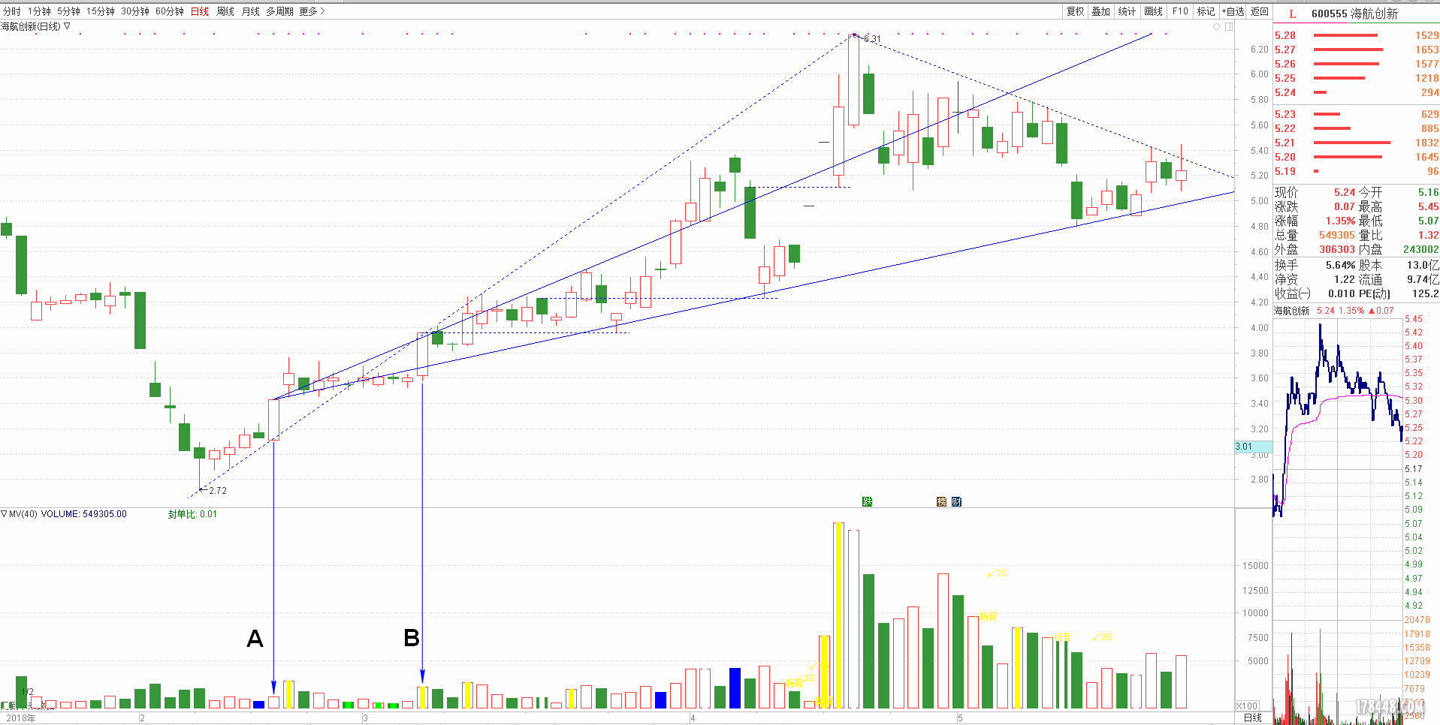Click the 收益(一) label
This screenshot has height=725, width=1440.
tap(1293, 293)
